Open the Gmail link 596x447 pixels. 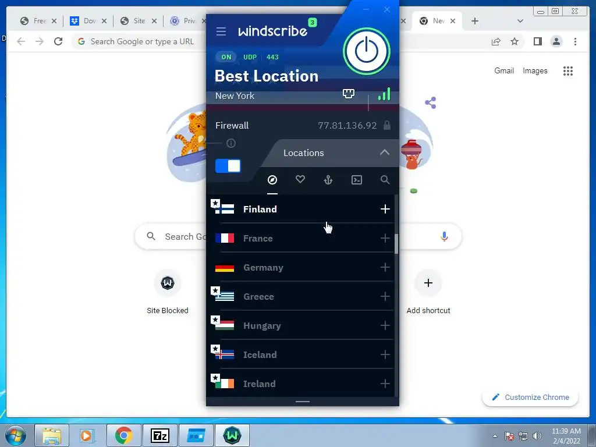504,70
